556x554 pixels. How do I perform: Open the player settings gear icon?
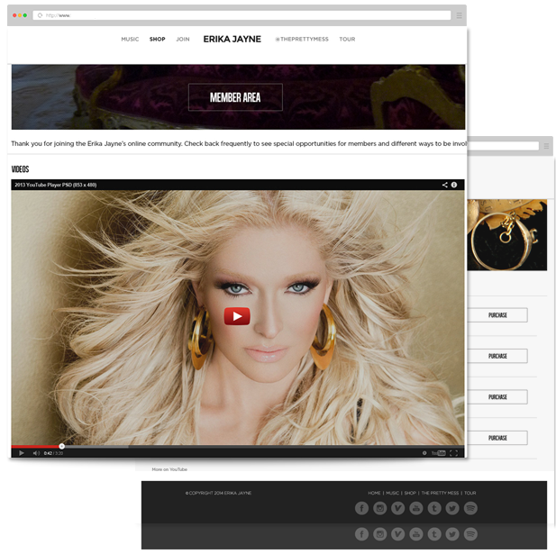point(424,453)
